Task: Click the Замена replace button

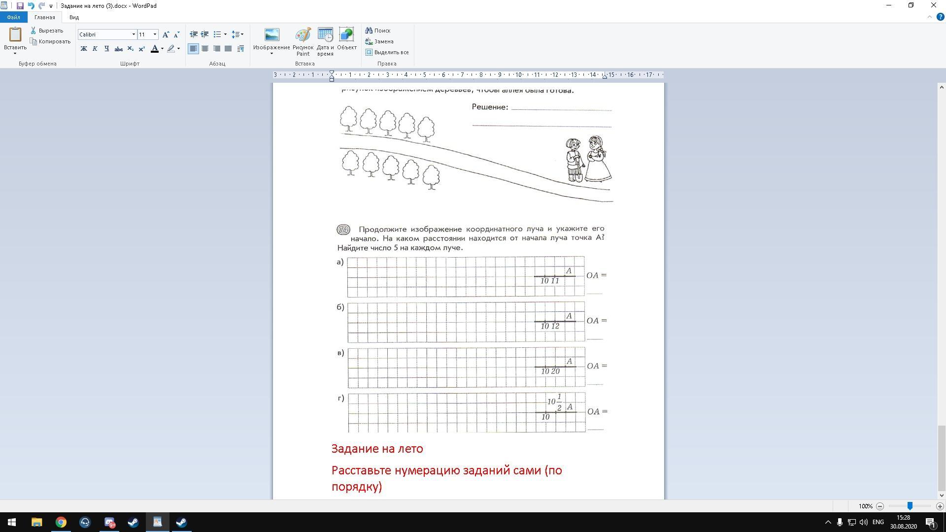Action: pos(379,41)
